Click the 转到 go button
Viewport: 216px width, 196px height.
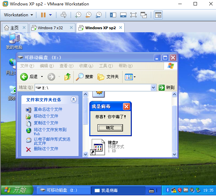click(166, 88)
